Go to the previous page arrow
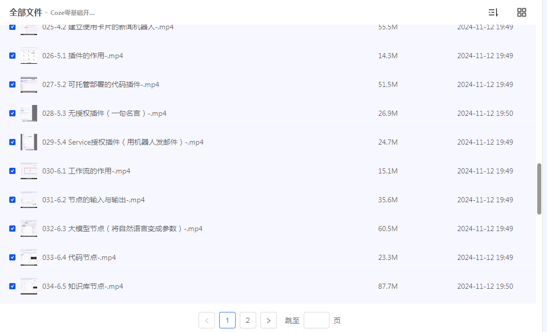Image resolution: width=547 pixels, height=332 pixels. point(207,320)
